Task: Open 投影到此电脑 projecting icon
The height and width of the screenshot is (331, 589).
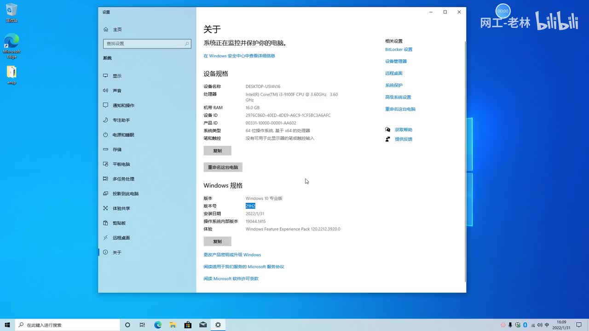Action: (x=105, y=194)
